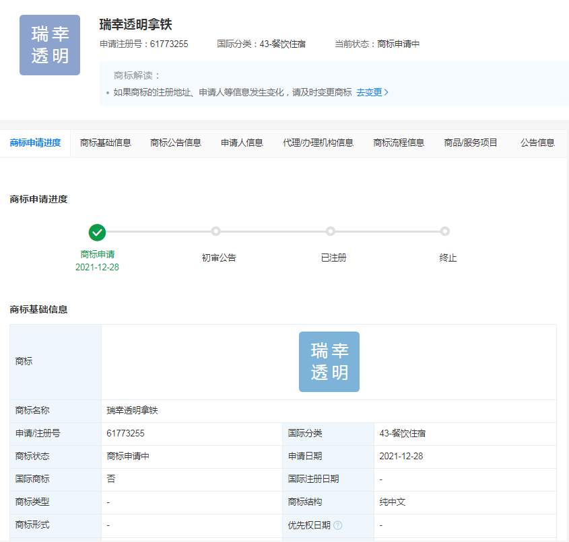Click the 瑞幸透明 trademark logo thumbnail at top
569x542 pixels.
(50, 45)
